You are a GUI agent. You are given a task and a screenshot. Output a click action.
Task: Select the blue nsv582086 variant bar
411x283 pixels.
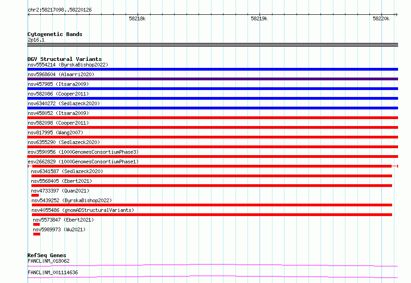tap(212, 98)
